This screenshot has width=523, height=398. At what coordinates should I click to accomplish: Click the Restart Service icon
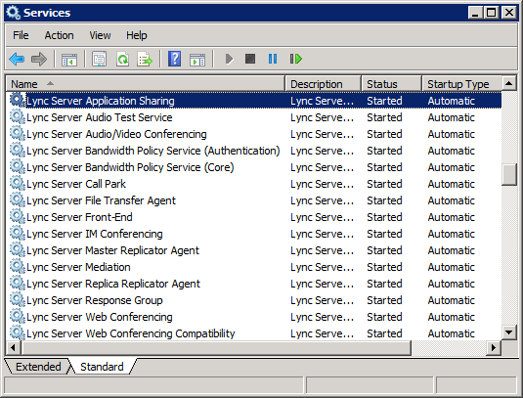296,59
